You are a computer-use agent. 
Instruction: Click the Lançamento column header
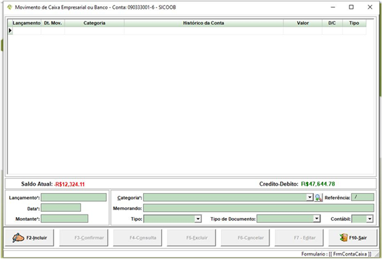[x=27, y=23]
